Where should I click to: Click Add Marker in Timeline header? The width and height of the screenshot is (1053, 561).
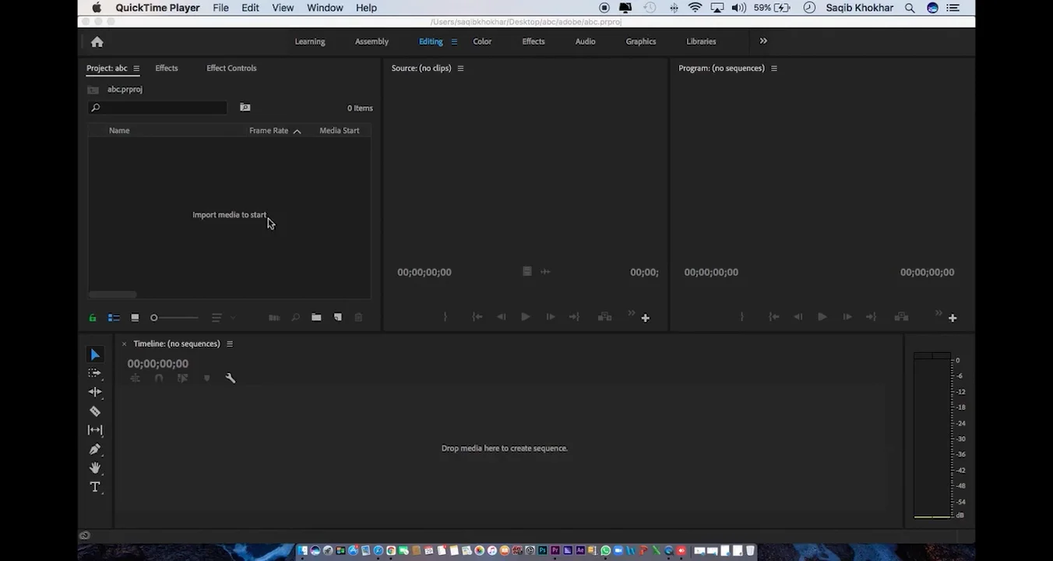click(206, 378)
